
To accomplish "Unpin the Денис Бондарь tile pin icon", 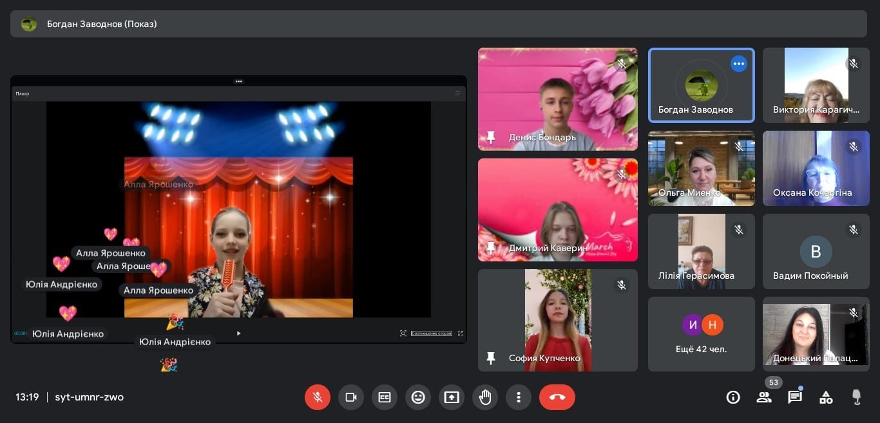I will 491,137.
